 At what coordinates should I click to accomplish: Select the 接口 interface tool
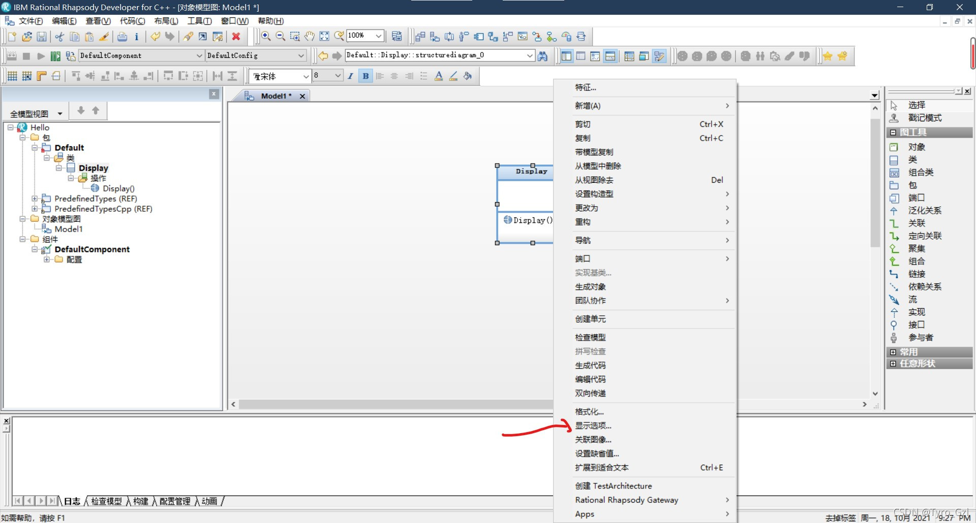917,325
